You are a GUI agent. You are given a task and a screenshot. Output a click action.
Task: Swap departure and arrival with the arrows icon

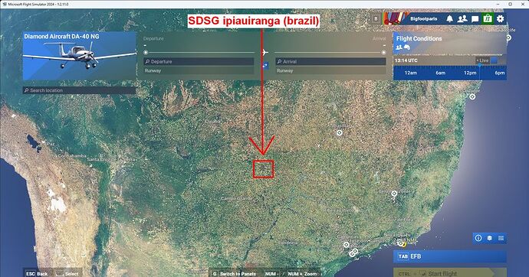265,65
